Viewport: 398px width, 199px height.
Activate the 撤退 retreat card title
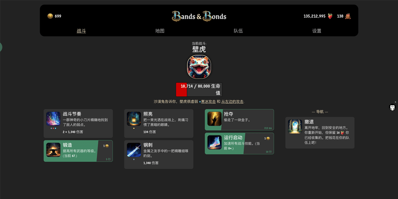click(x=309, y=122)
